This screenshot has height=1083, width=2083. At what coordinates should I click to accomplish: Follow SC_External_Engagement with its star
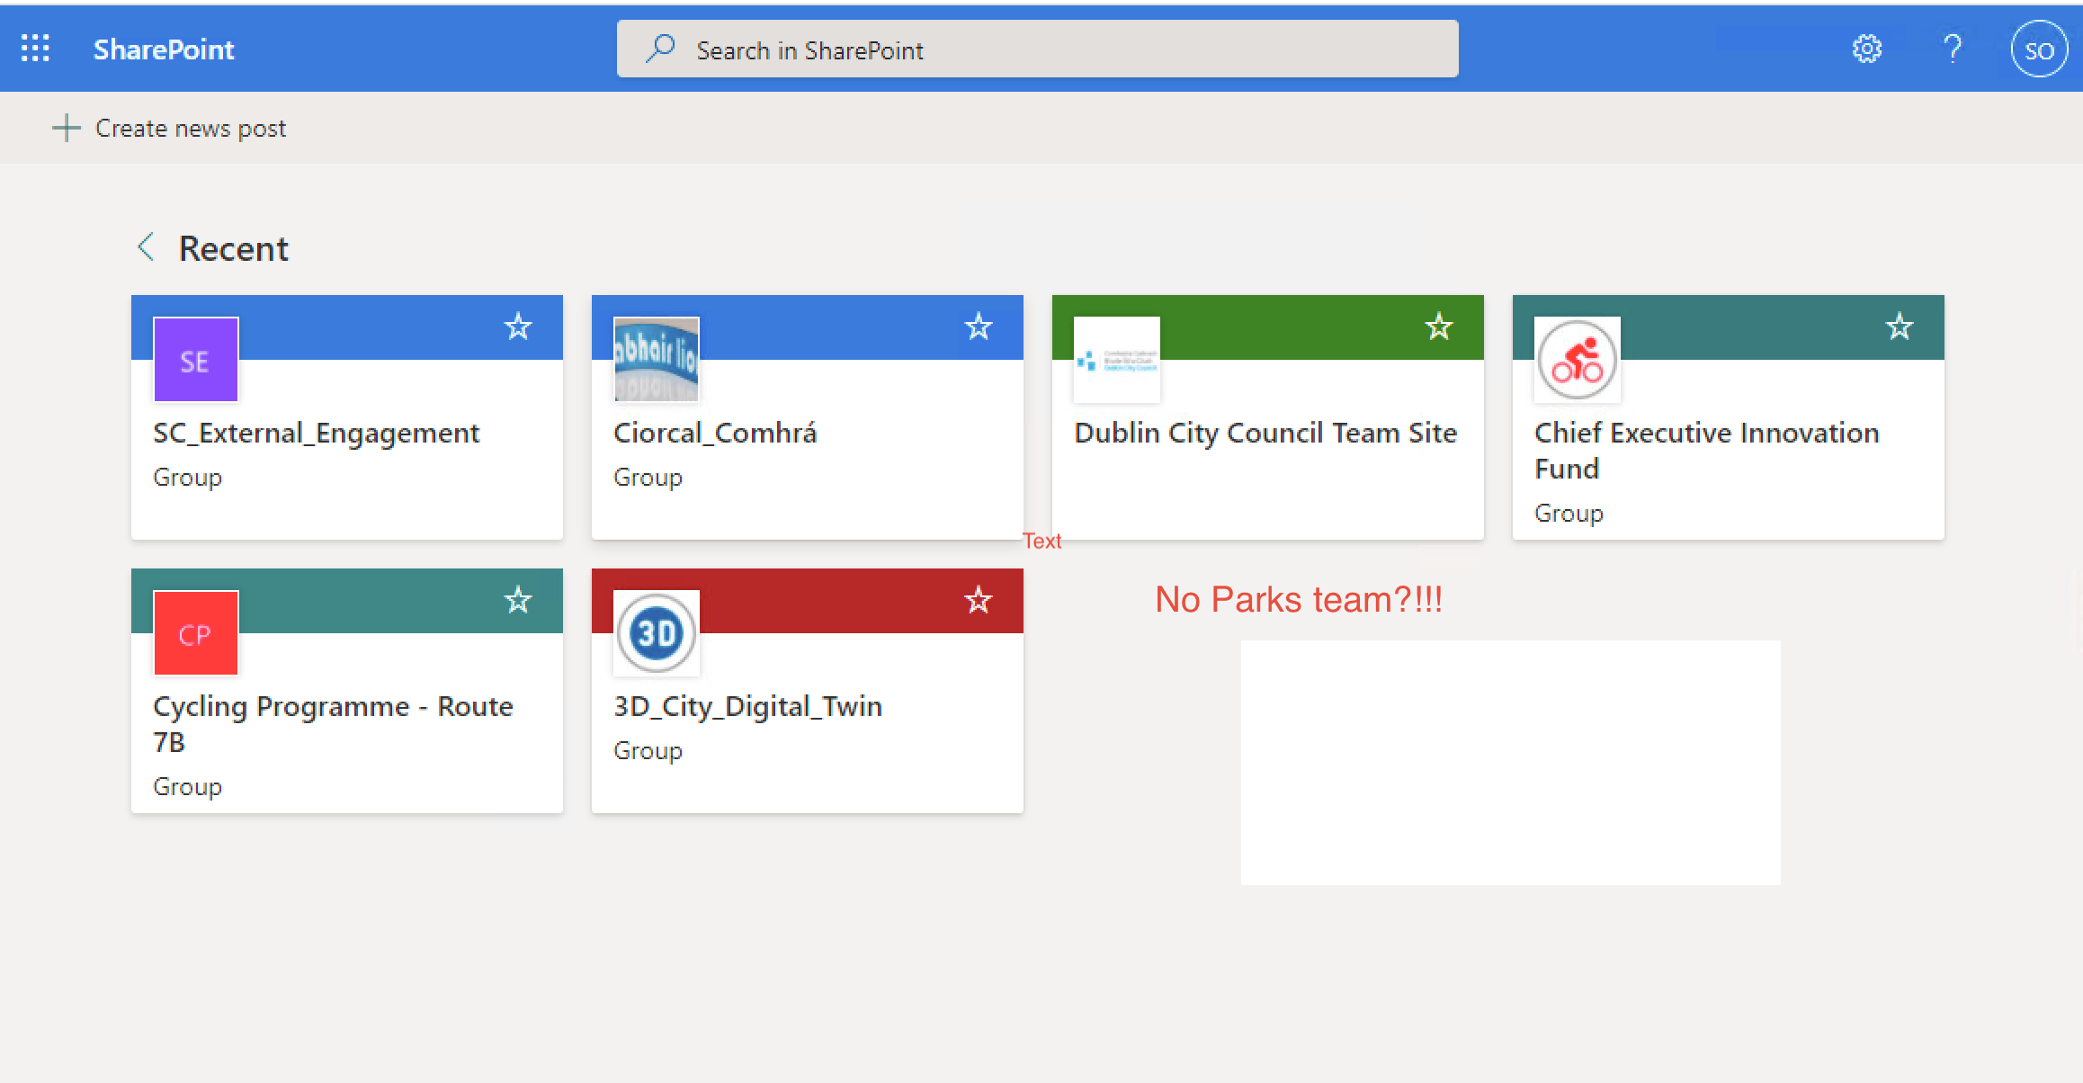point(518,327)
